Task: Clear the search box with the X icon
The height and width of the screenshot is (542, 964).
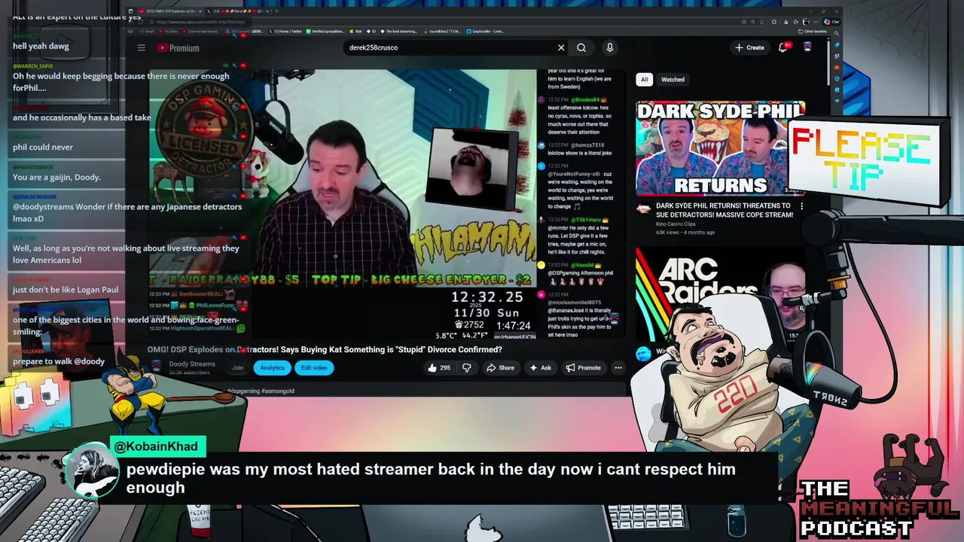Action: coord(561,47)
